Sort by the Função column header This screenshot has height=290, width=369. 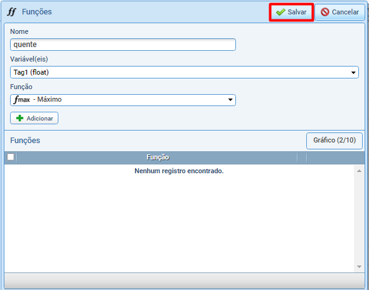pyautogui.click(x=158, y=157)
